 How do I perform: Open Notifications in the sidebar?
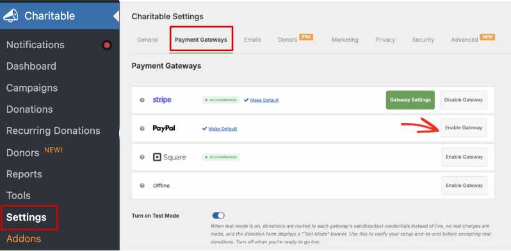click(x=35, y=45)
